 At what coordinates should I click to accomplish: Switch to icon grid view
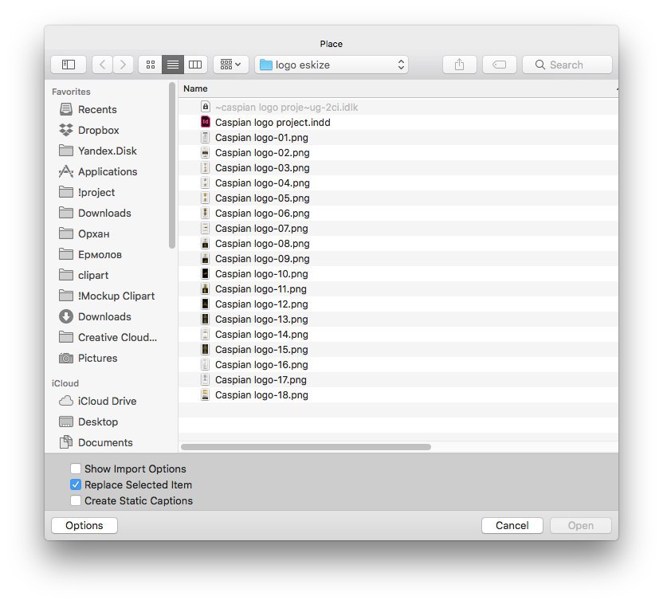pyautogui.click(x=151, y=65)
